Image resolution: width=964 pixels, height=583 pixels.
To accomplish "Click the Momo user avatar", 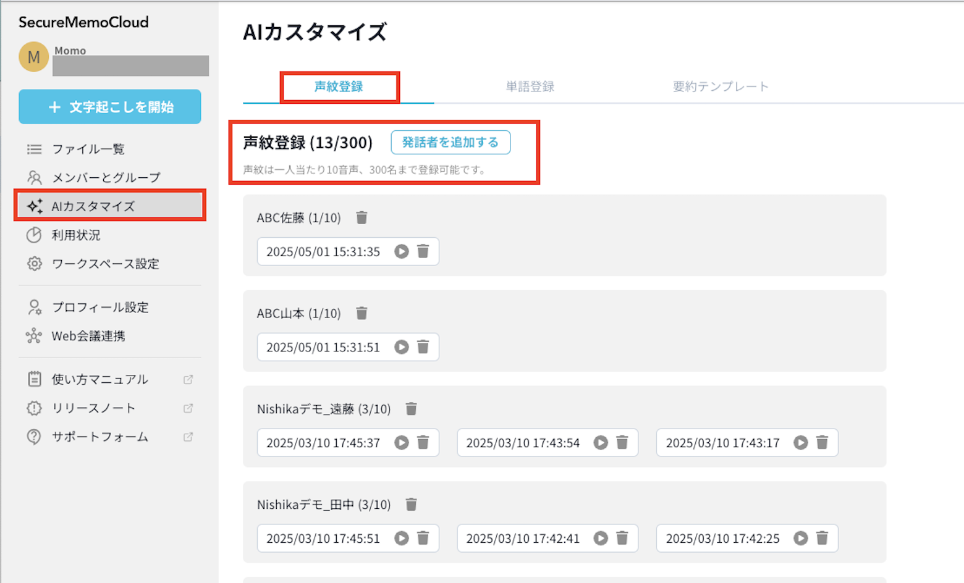I will (x=34, y=57).
